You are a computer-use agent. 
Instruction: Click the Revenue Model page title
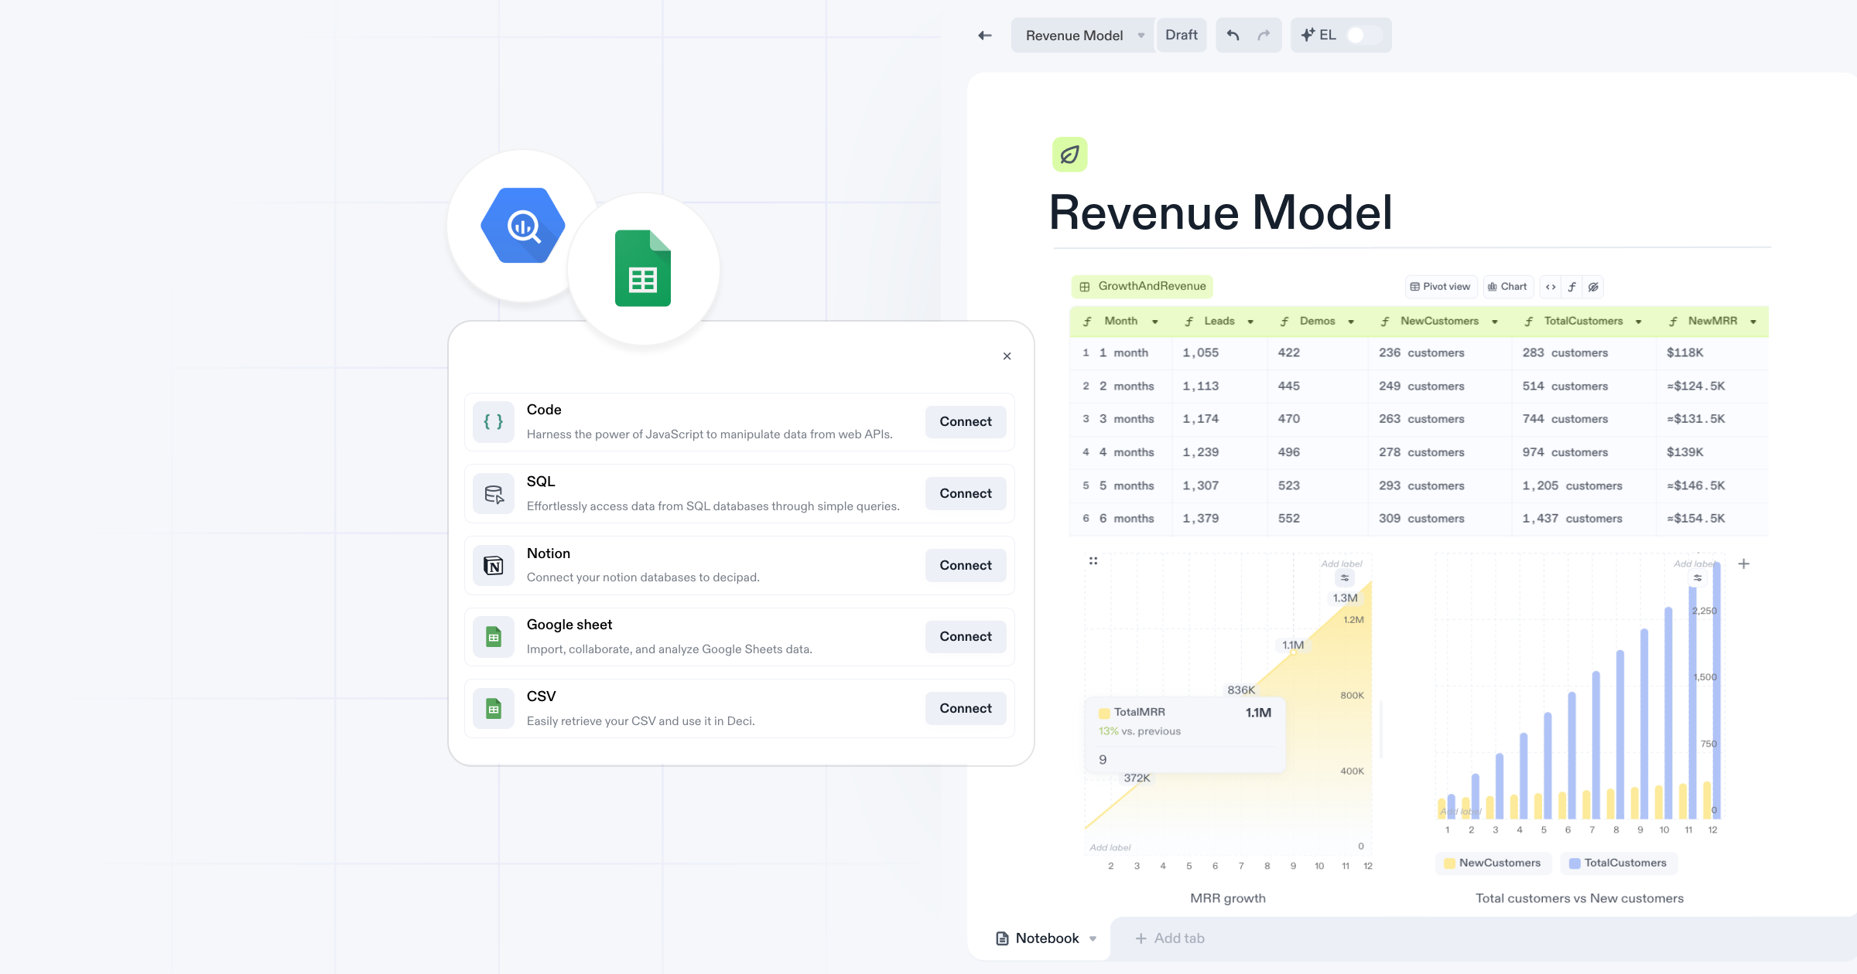pos(1221,213)
